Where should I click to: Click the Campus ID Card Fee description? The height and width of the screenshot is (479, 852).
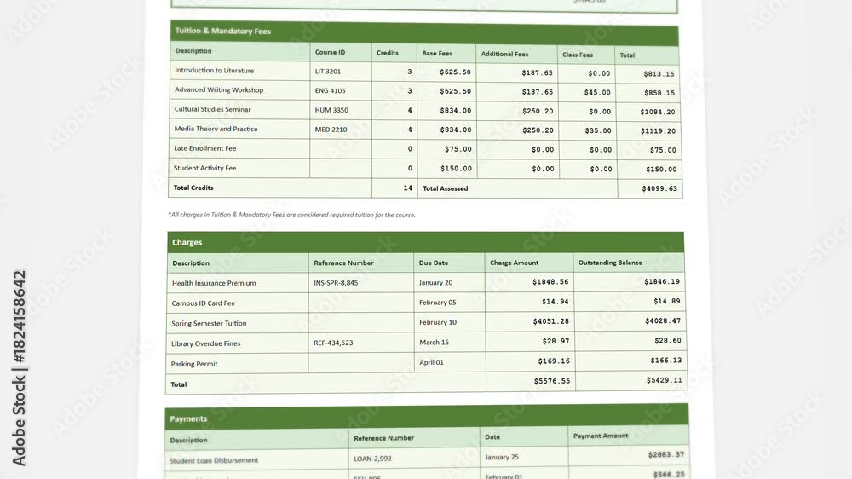[204, 303]
